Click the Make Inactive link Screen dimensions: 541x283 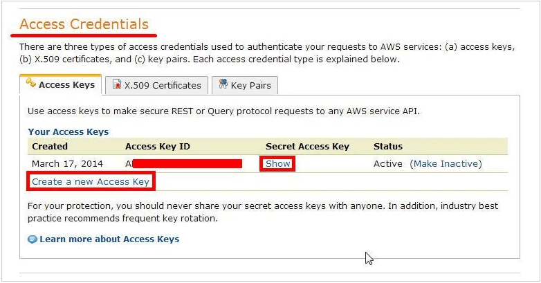click(446, 164)
